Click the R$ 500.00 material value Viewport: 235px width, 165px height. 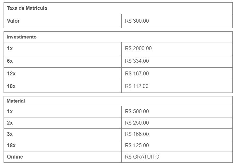[137, 111]
